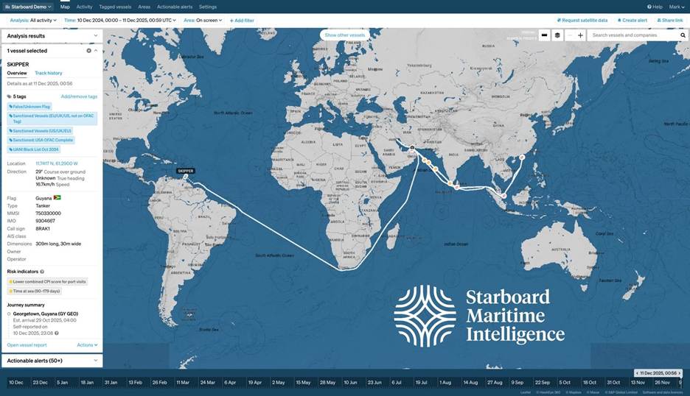Click Georgetown, Guyana journey entry

point(45,314)
